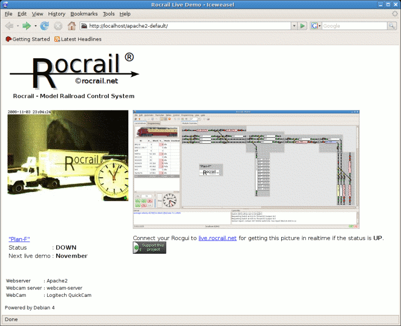Click the Stop loading icon
The width and height of the screenshot is (401, 326).
tap(58, 26)
